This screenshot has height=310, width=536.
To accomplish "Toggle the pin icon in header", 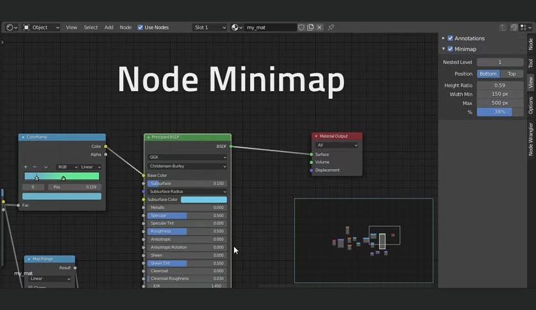I will 331,28.
